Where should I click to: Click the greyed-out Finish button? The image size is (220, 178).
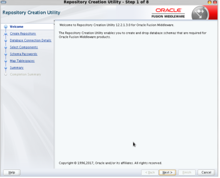187,173
